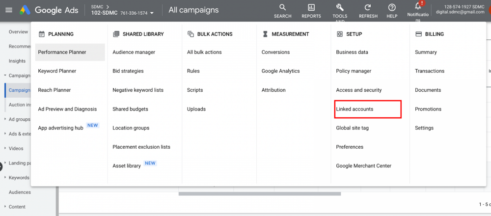The height and width of the screenshot is (216, 491).
Task: Click the account email digital.sdmc@gmail.com
Action: (x=460, y=12)
